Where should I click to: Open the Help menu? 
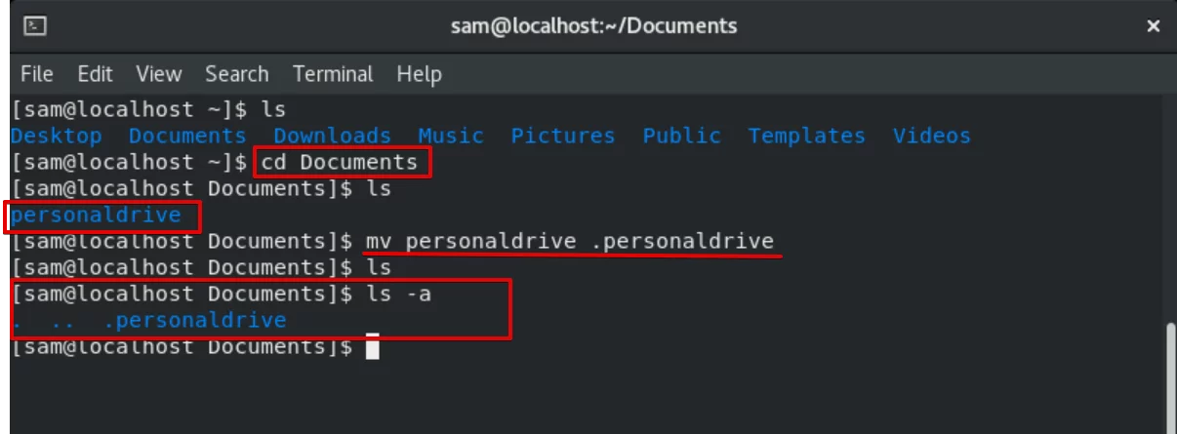(419, 74)
